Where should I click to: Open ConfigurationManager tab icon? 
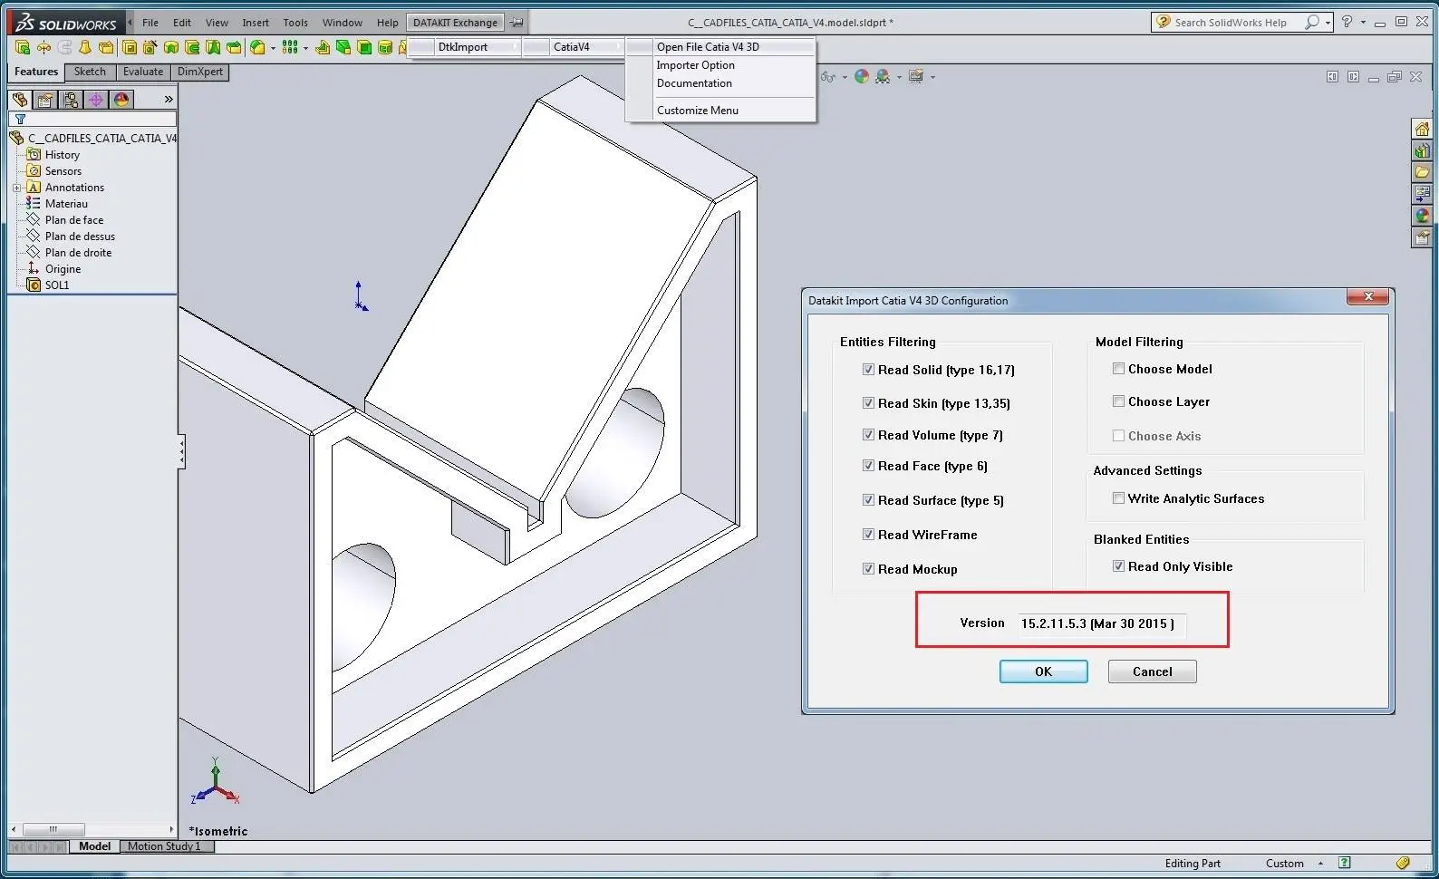(71, 99)
